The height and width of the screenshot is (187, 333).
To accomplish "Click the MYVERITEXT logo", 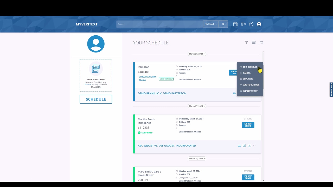I will (87, 24).
